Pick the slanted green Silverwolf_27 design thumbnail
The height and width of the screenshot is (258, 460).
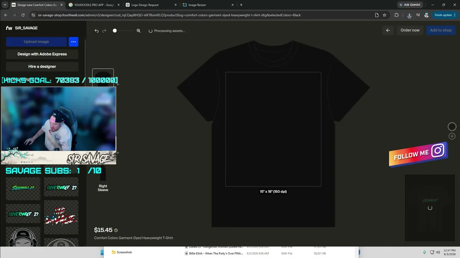23,188
